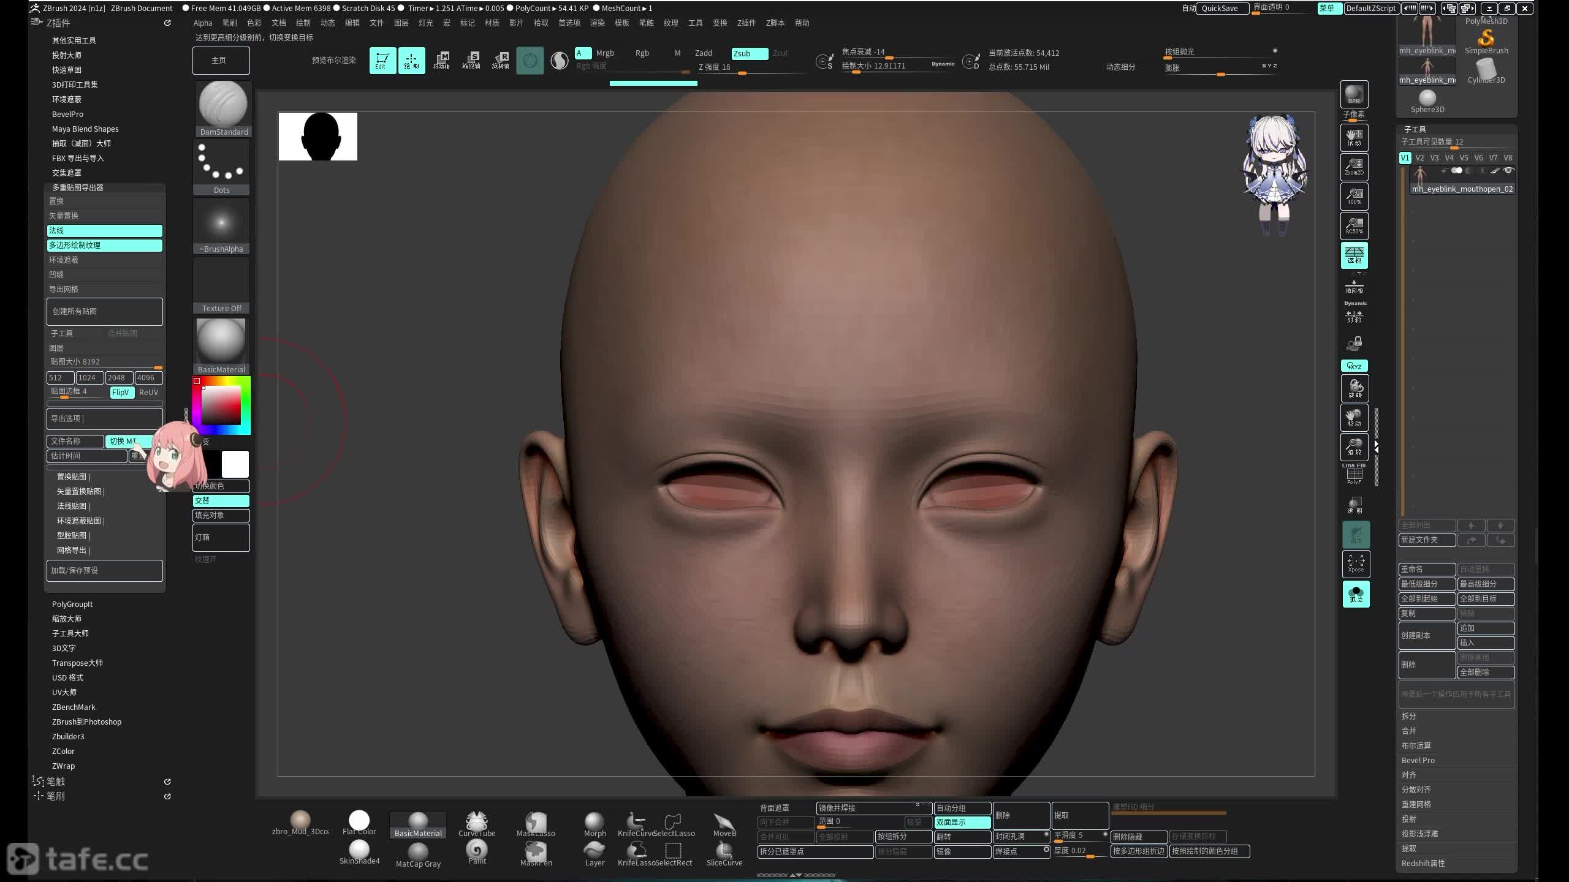Expand the 笔触 stroke palette
Viewport: 1569px width, 882px height.
click(x=56, y=782)
